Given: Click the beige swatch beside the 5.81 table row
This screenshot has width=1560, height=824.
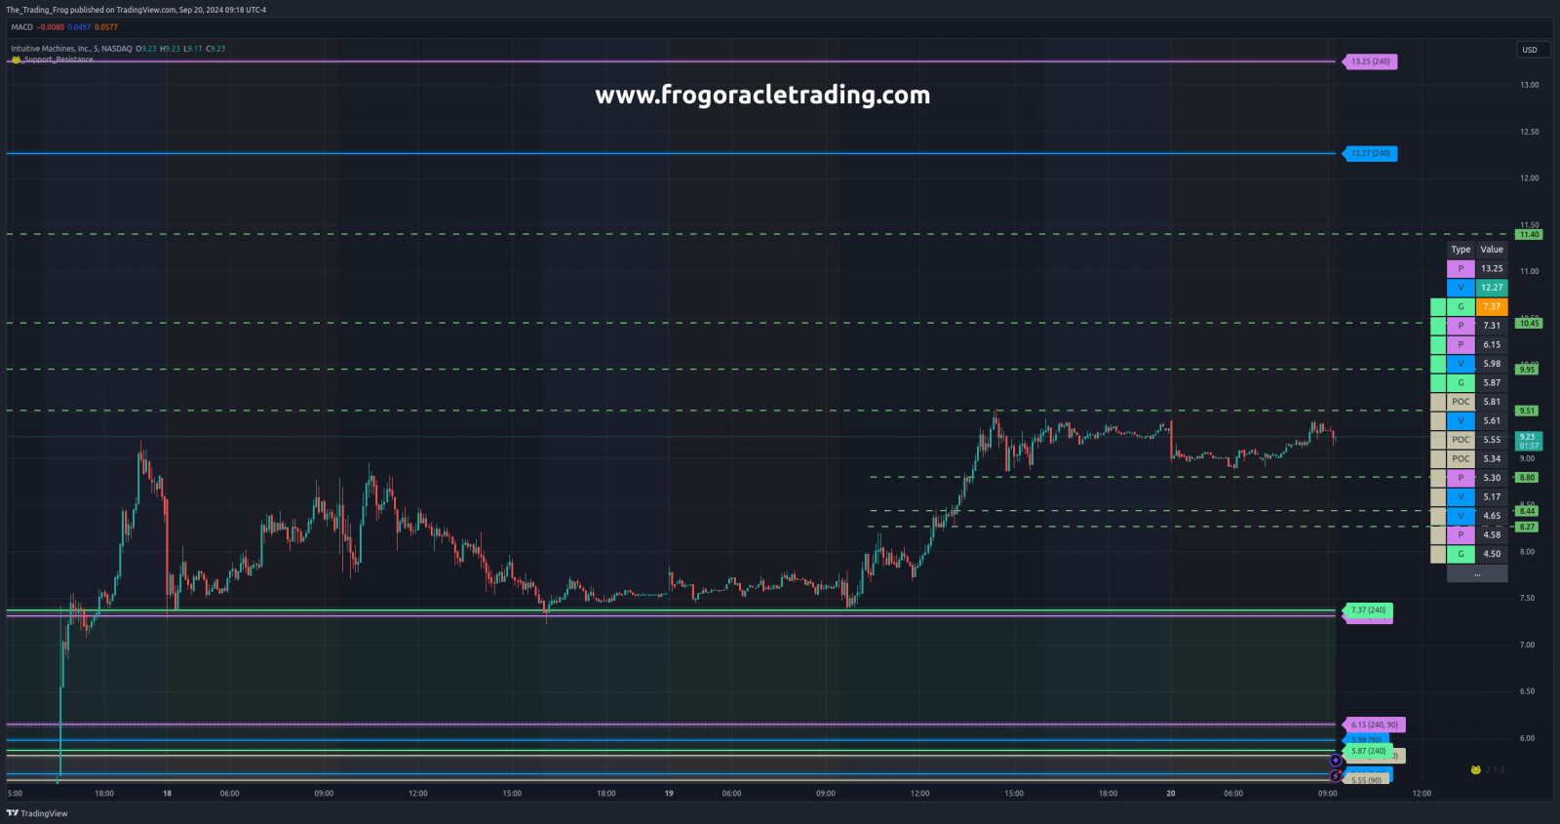Looking at the screenshot, I should click(x=1438, y=402).
